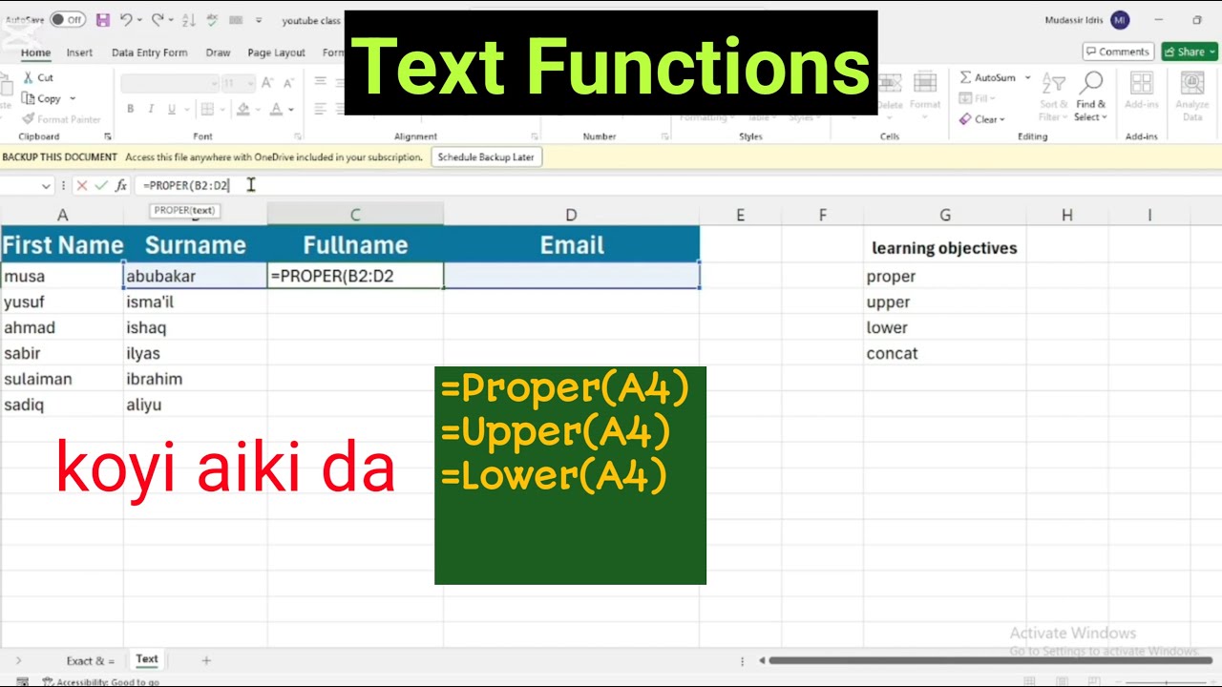1222x687 pixels.
Task: Switch to the Draw tab
Action: click(218, 52)
